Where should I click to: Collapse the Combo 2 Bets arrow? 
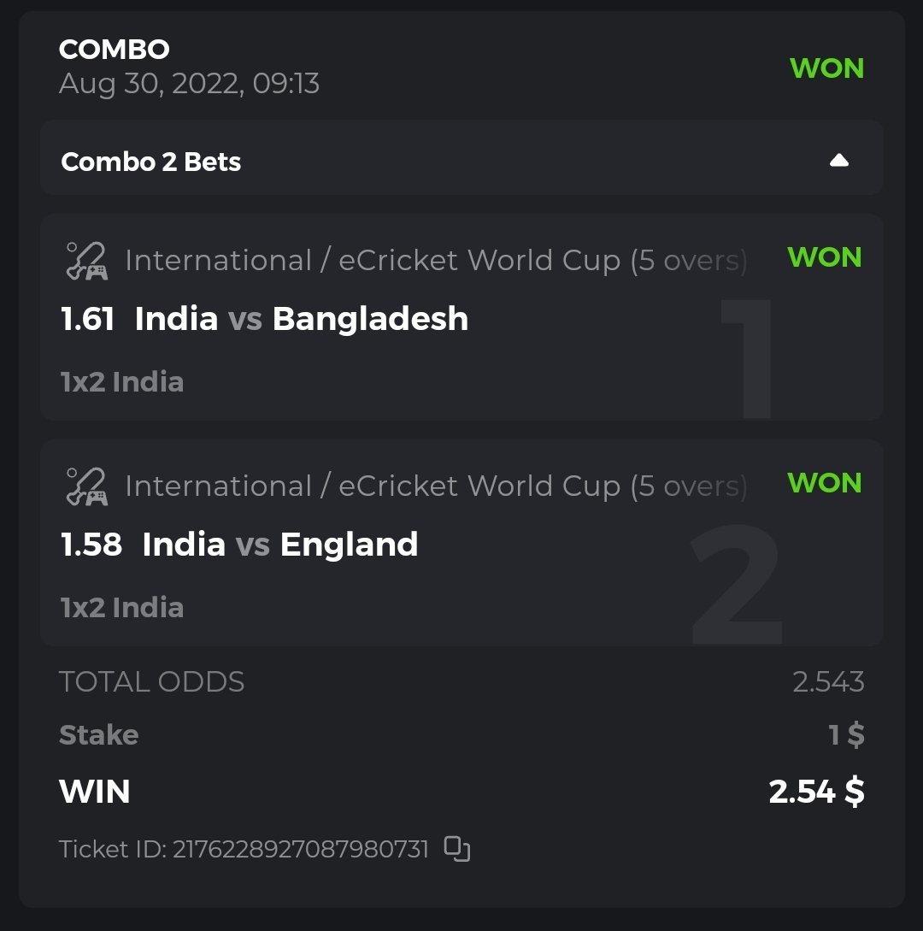pos(838,161)
